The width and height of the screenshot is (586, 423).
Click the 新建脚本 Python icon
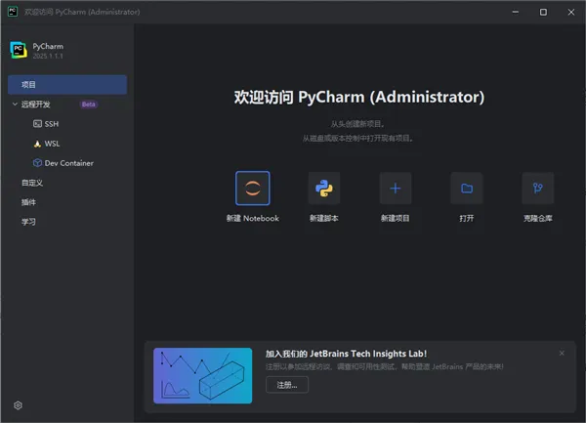click(x=324, y=188)
